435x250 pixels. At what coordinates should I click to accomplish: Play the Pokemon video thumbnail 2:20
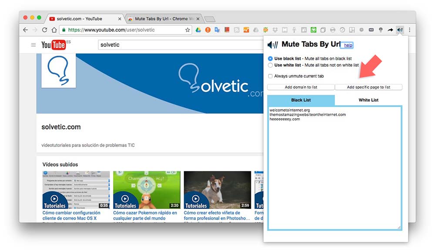click(147, 190)
